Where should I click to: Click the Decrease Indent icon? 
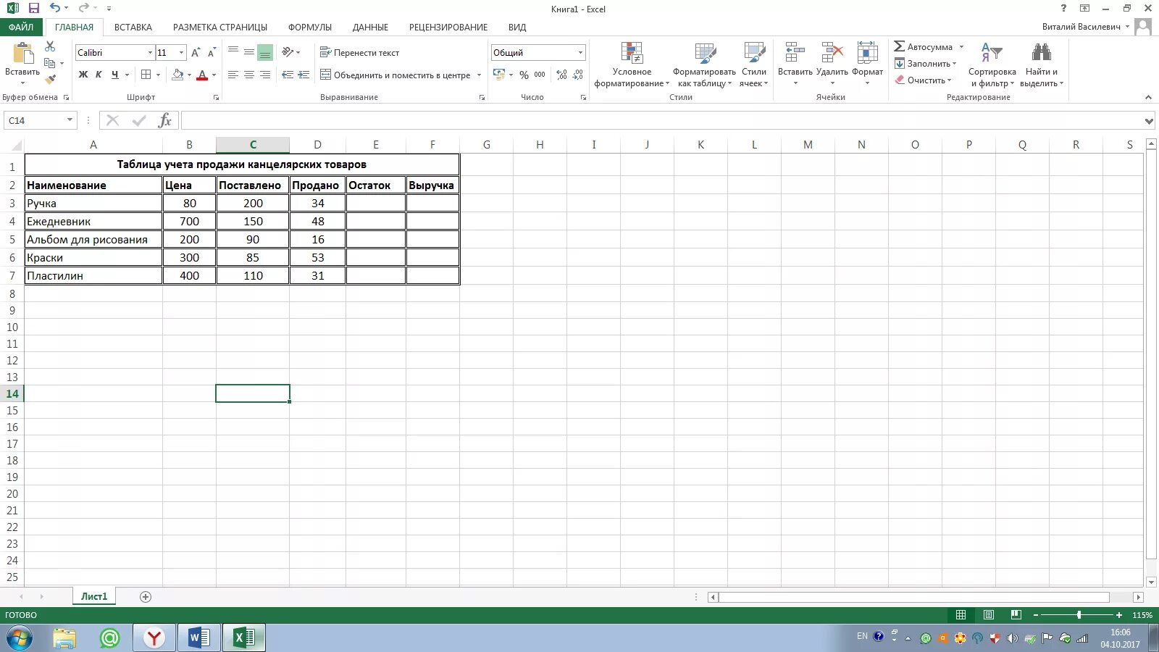point(288,75)
